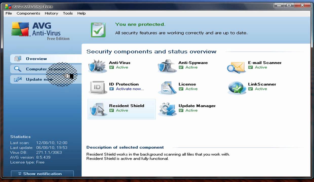Click ID Protection activate arrow icon
Image resolution: width=314 pixels, height=182 pixels.
click(111, 89)
